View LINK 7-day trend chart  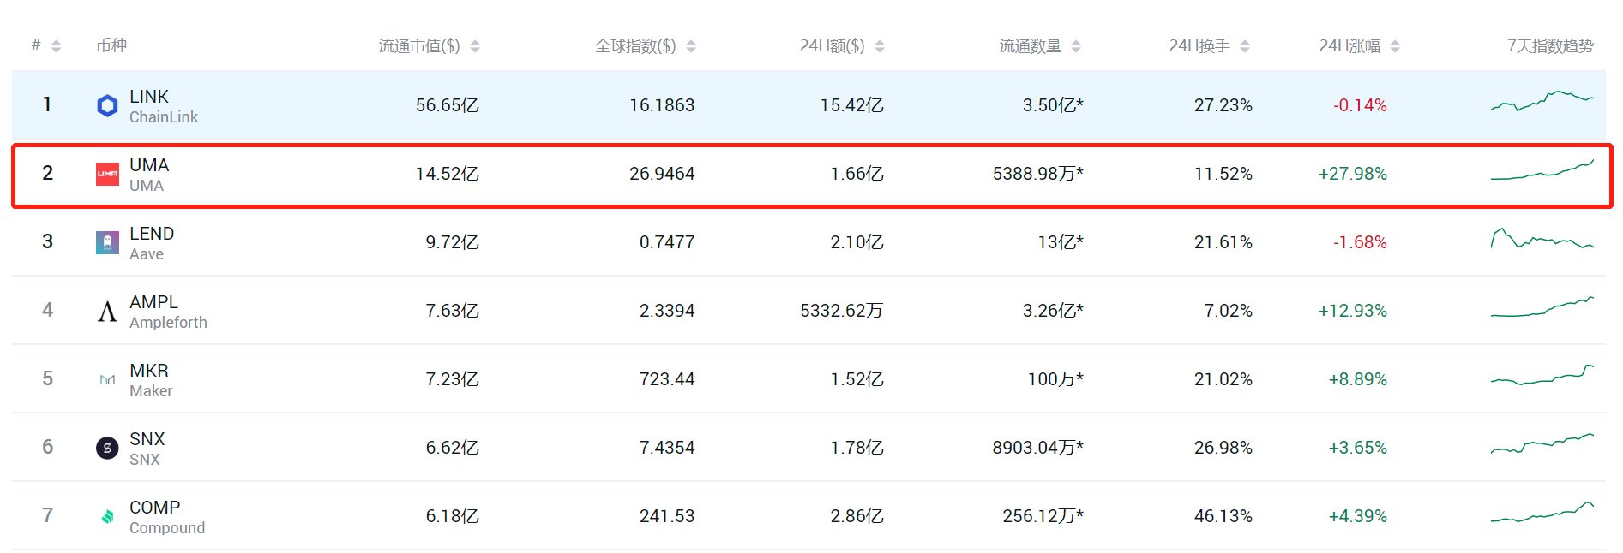(1542, 101)
